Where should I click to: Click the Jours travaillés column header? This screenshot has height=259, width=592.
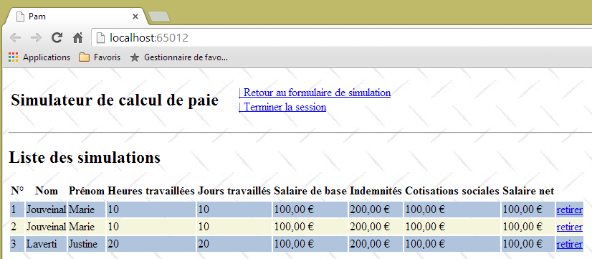(x=234, y=191)
